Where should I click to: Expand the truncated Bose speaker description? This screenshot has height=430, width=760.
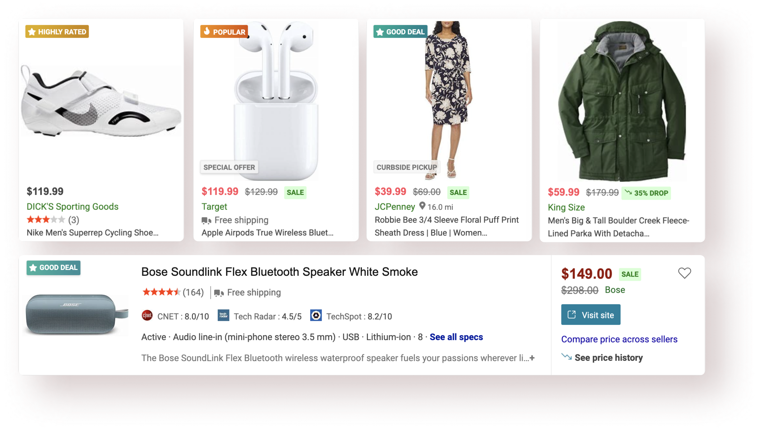point(532,358)
